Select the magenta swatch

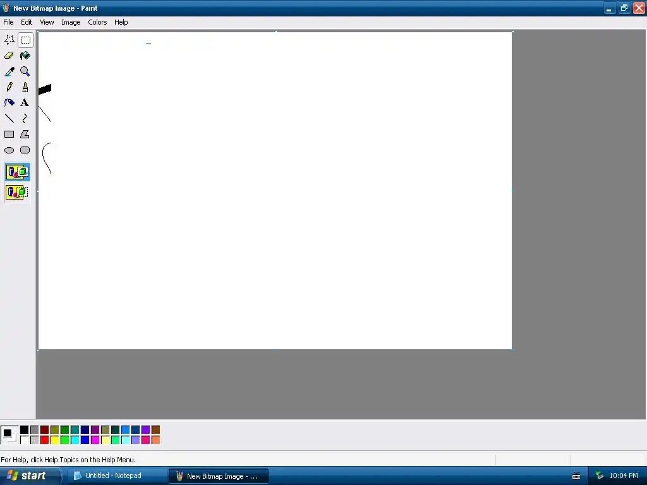point(95,440)
